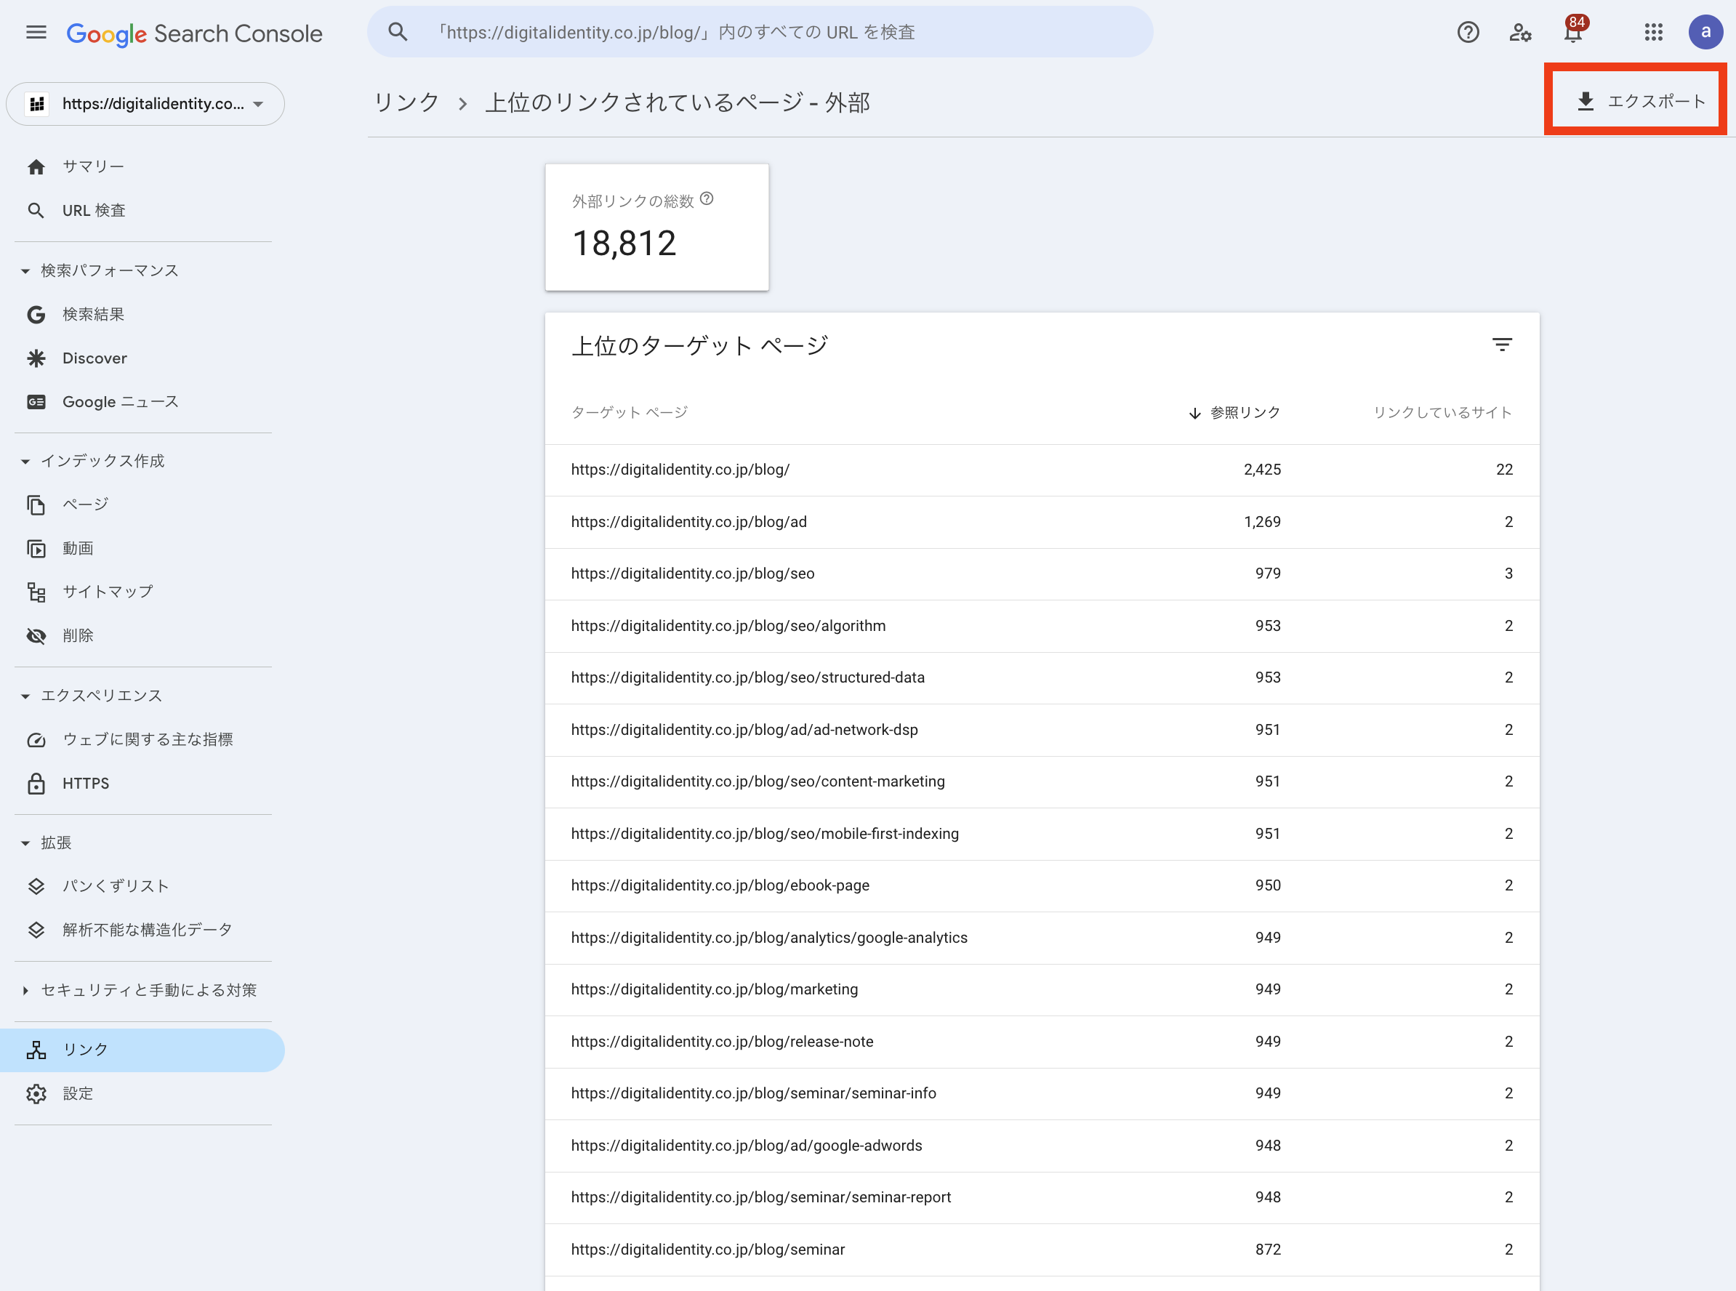Open row ending /blog/seminar/seminar-info
Viewport: 1736px width, 1291px height.
(x=1042, y=1093)
